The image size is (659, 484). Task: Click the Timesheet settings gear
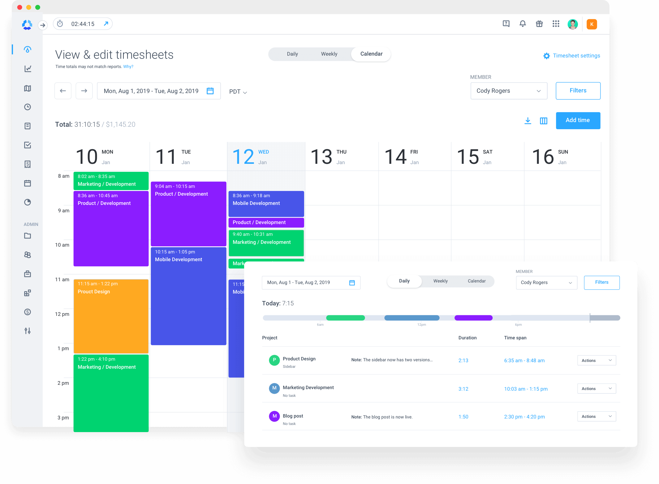point(547,56)
